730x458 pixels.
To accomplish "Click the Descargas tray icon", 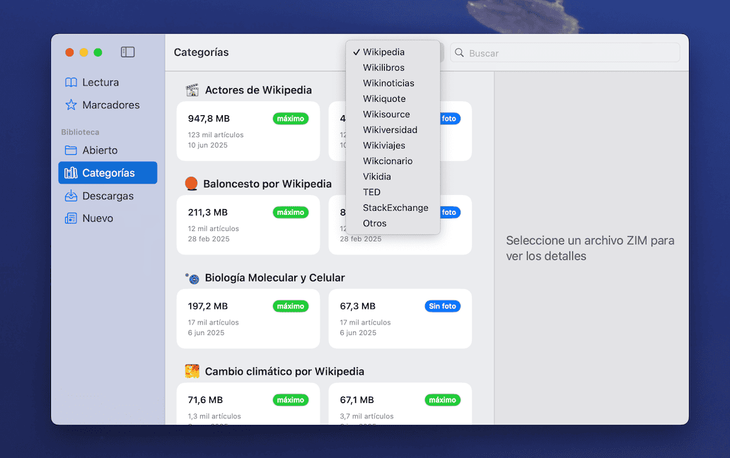I will pyautogui.click(x=71, y=196).
